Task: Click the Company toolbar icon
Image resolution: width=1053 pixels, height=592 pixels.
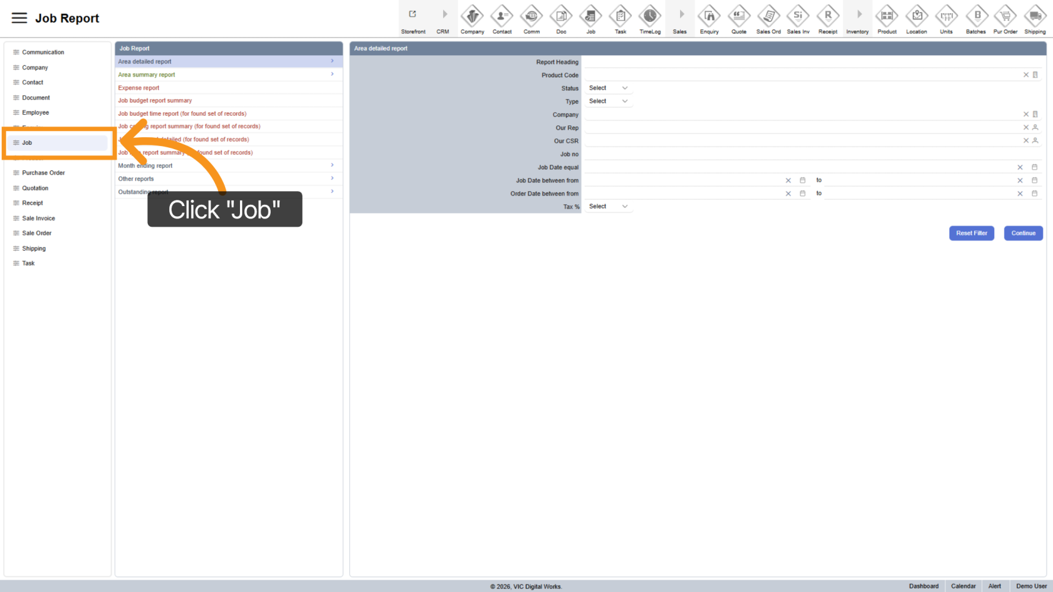Action: (x=472, y=16)
